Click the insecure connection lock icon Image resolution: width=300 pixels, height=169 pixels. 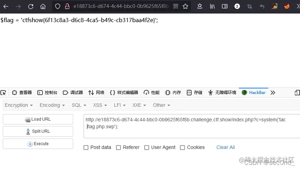[x=67, y=7]
